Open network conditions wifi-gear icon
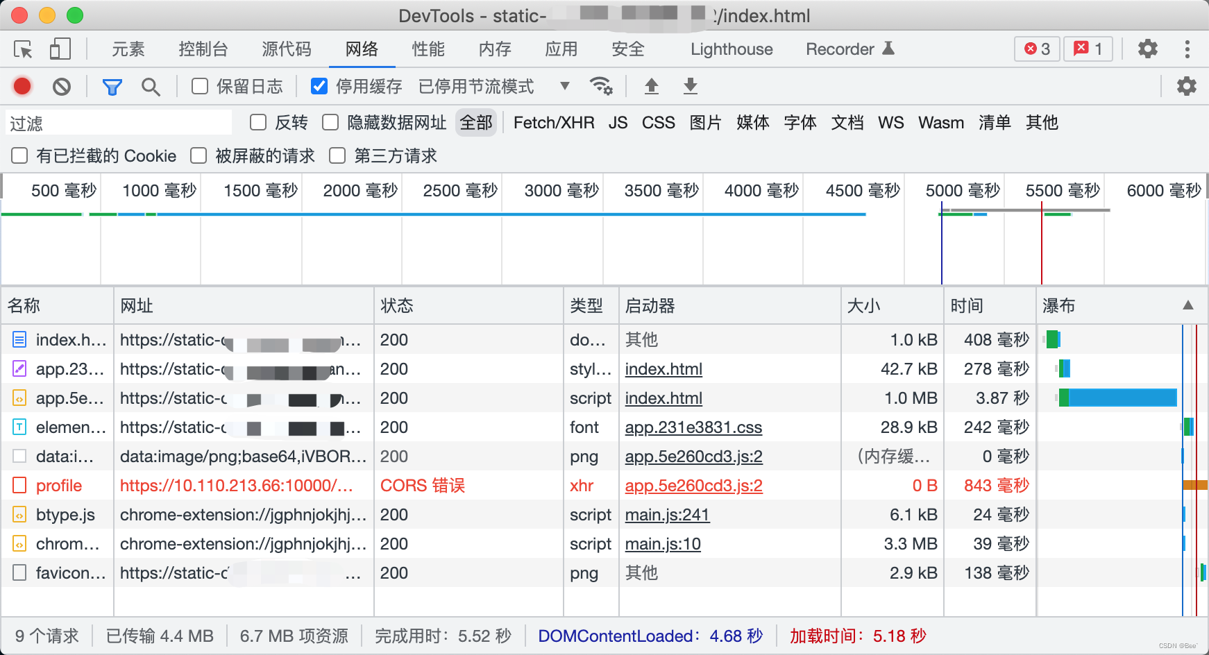 coord(601,86)
